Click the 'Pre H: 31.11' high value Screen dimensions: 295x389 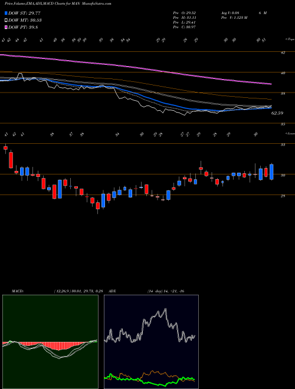[185, 18]
